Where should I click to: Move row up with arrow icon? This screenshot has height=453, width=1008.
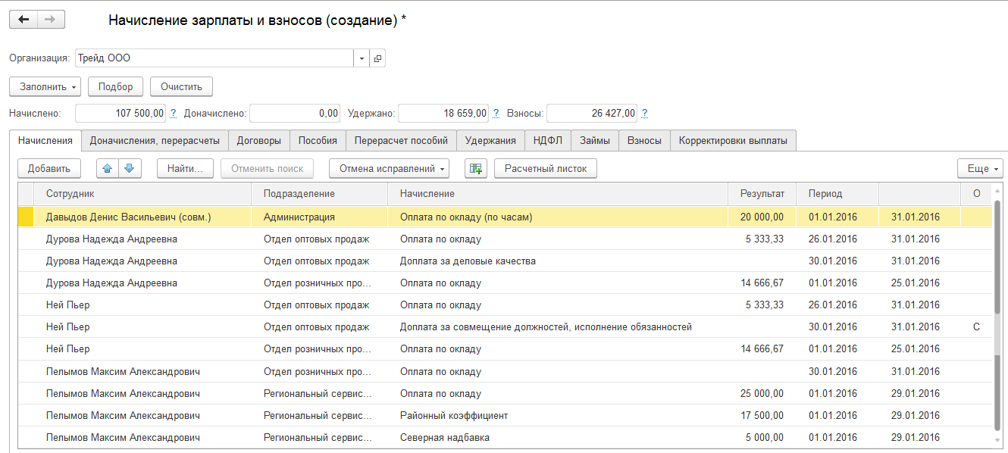click(108, 168)
